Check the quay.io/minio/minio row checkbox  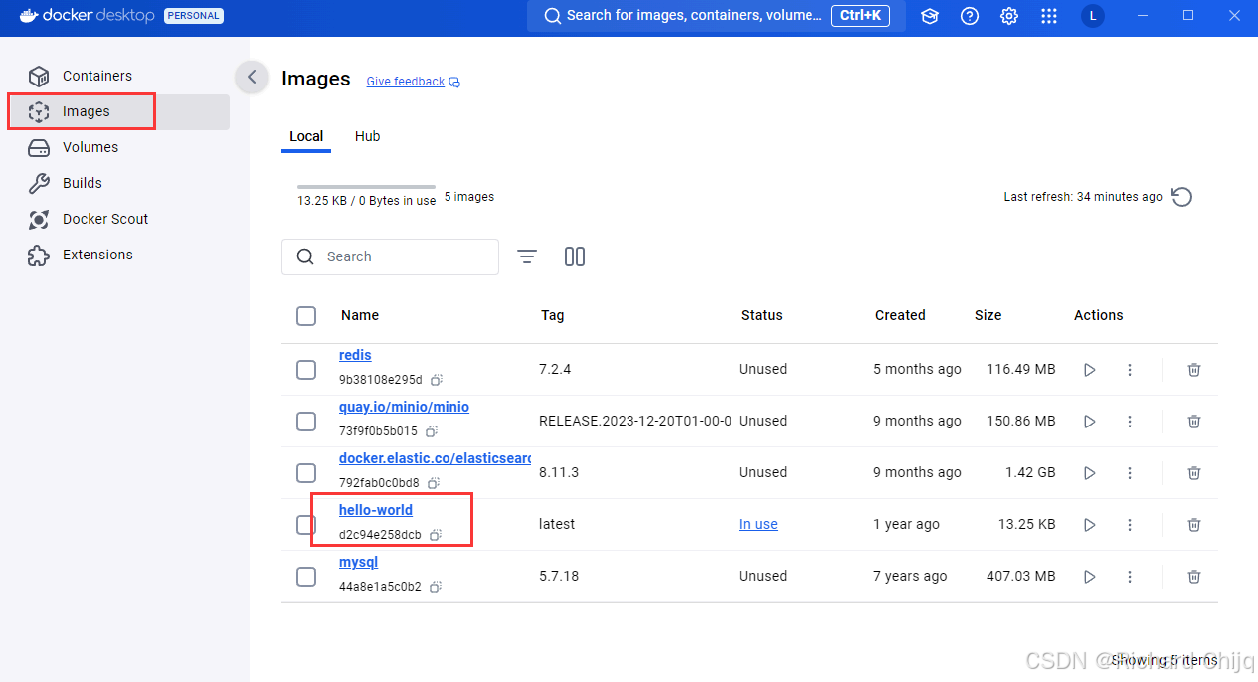(x=306, y=422)
